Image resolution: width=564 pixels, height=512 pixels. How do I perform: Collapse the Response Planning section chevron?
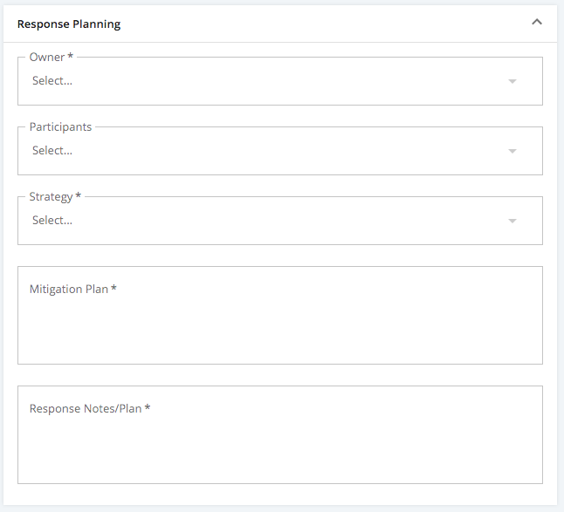click(537, 23)
